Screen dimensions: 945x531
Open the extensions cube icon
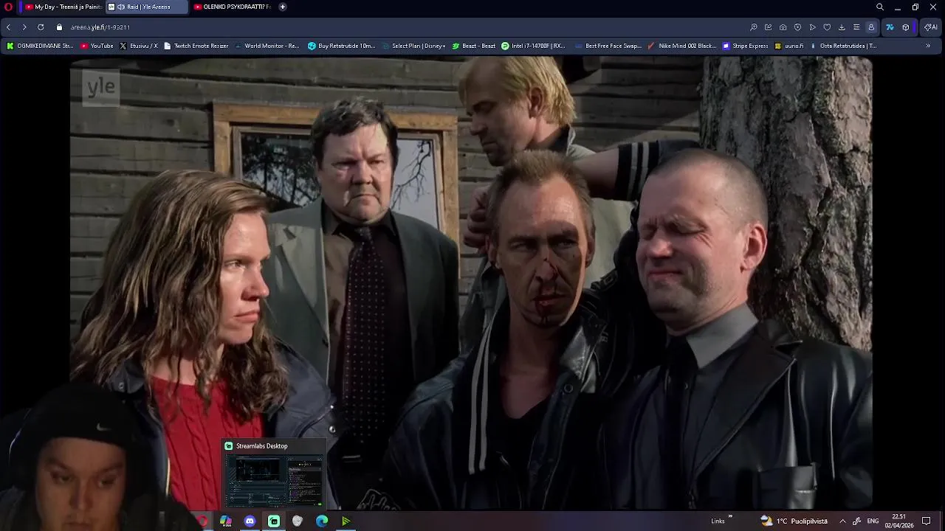(906, 27)
